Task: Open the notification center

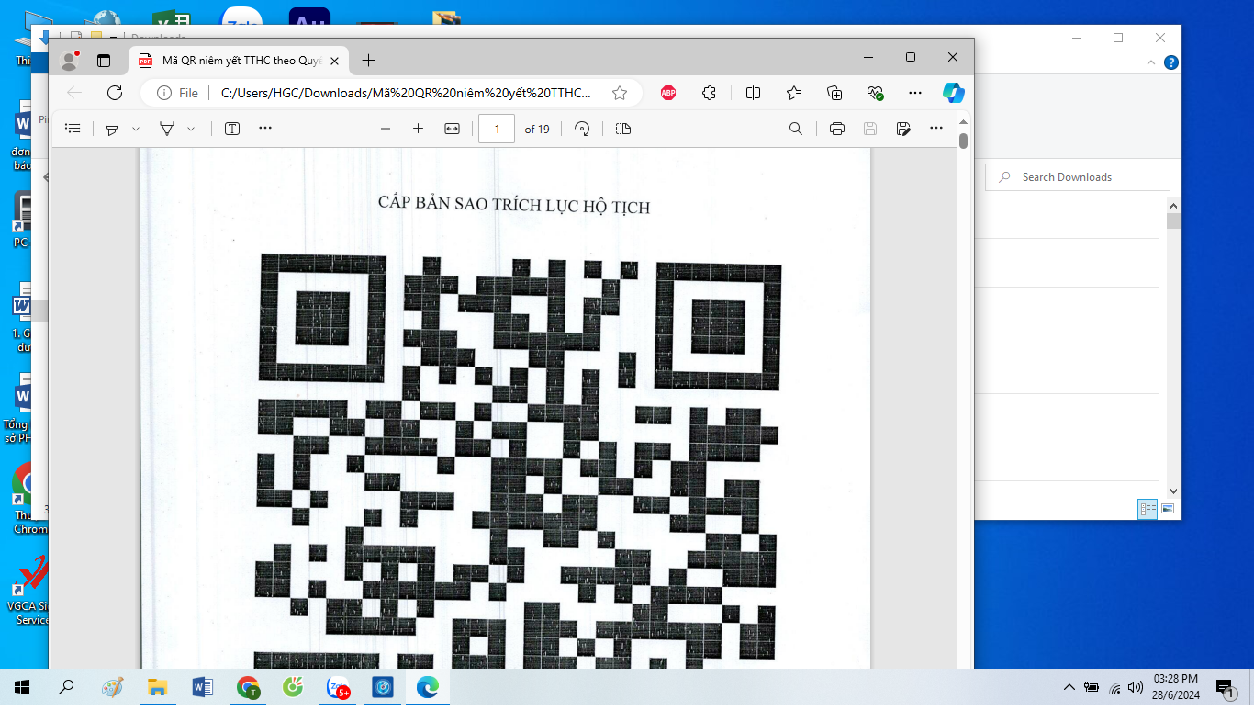Action: (x=1226, y=688)
